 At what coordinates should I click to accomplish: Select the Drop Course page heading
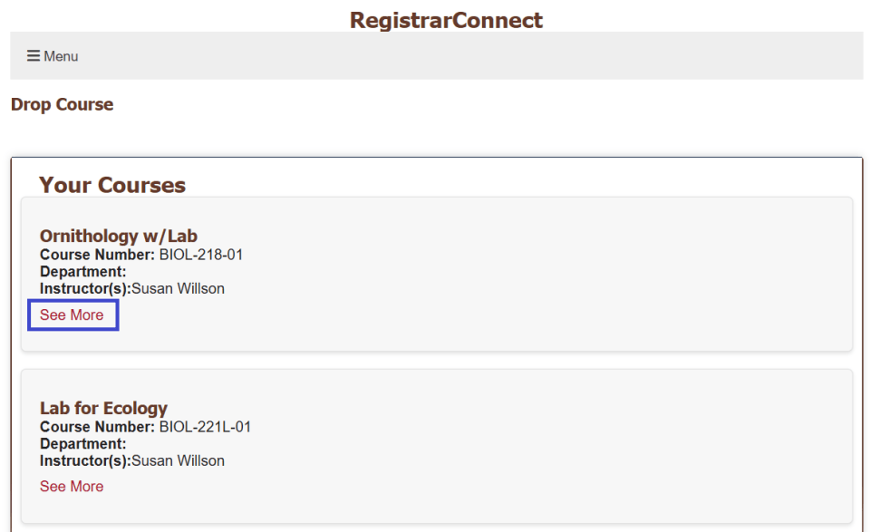pyautogui.click(x=62, y=104)
